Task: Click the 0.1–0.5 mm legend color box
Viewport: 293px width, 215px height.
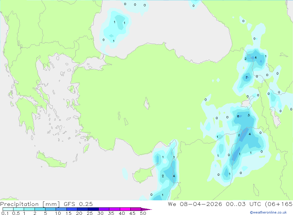Action: (x=8, y=209)
